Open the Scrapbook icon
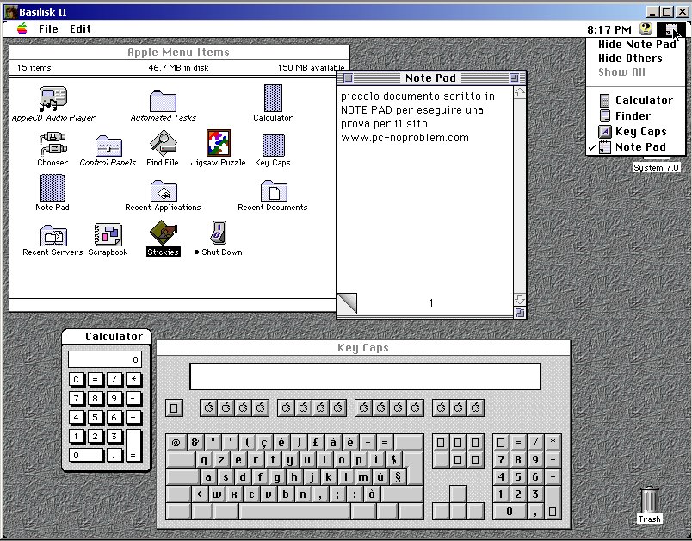 [108, 233]
